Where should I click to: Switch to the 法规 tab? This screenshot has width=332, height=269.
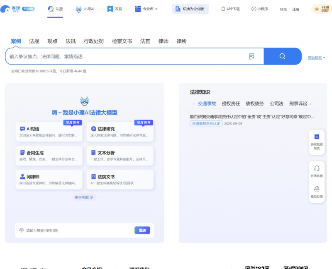(34, 41)
